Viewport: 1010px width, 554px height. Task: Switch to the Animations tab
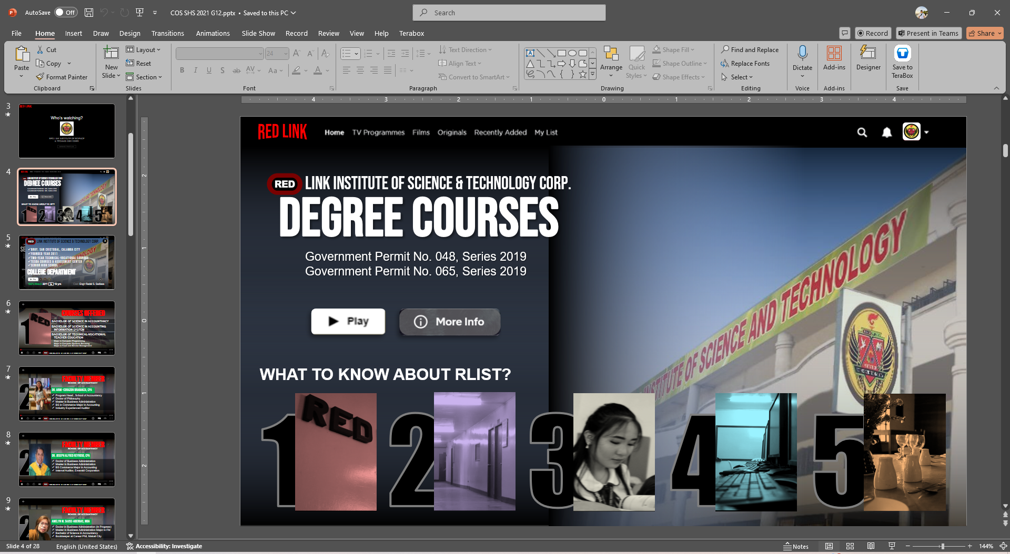(x=213, y=33)
